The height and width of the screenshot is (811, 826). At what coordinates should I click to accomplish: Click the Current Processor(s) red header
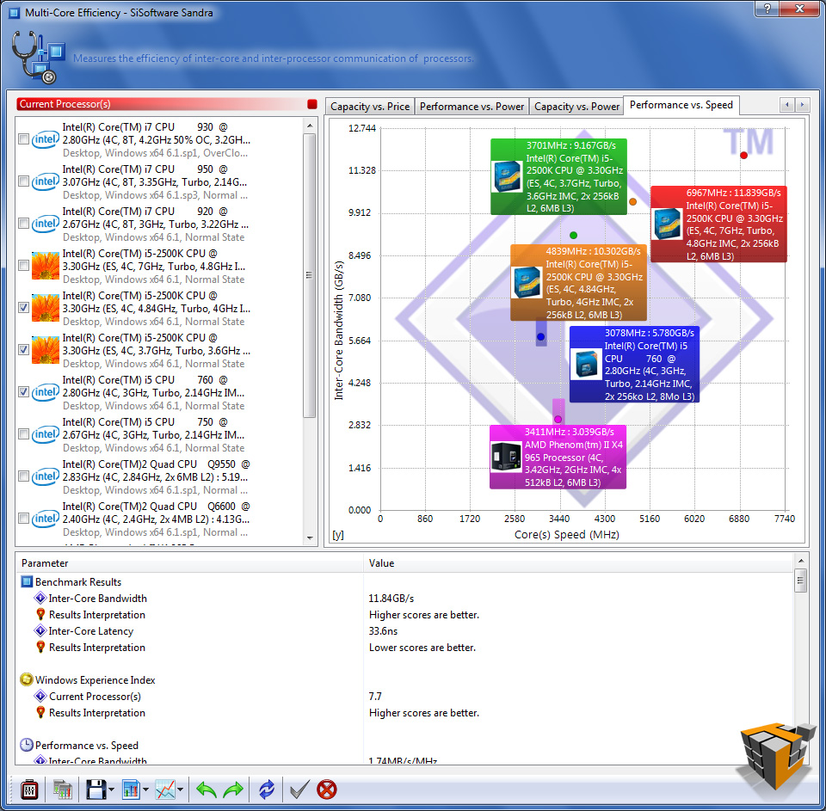point(161,104)
